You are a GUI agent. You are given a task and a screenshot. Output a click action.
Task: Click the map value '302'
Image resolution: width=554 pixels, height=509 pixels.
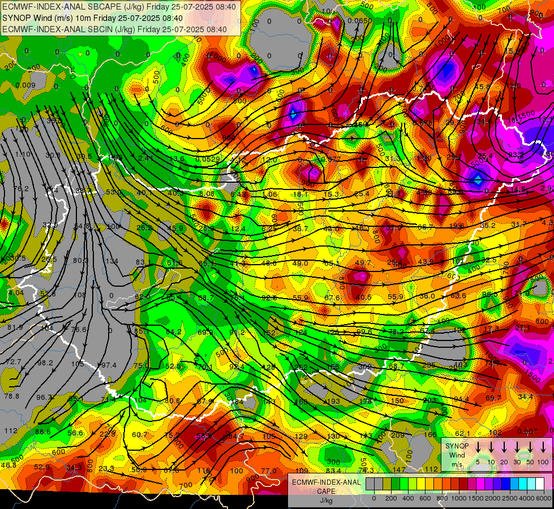[365, 367]
